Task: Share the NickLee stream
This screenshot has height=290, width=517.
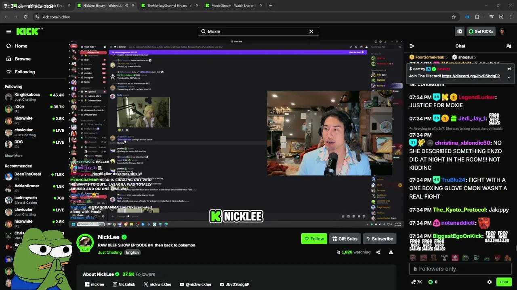Action: click(x=378, y=252)
